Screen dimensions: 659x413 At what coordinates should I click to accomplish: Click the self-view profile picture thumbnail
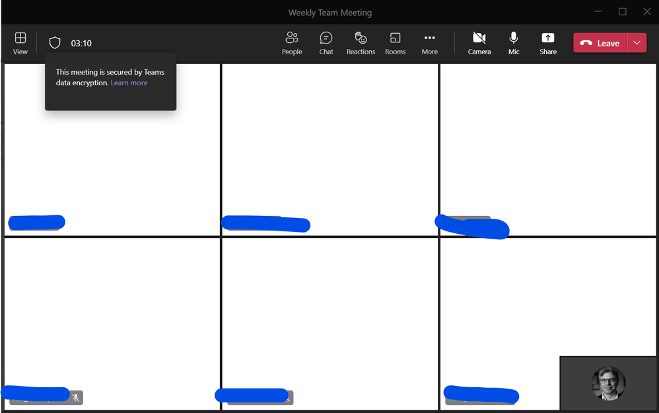608,383
